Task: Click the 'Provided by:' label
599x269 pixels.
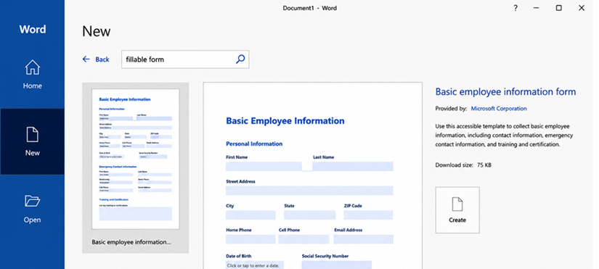Action: tap(451, 108)
